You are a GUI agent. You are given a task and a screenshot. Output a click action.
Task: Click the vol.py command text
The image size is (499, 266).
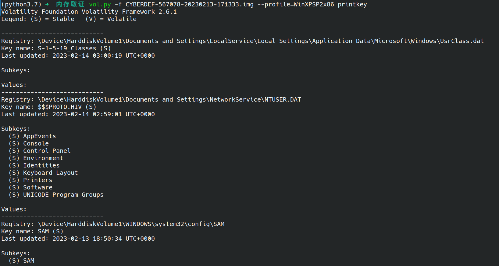pyautogui.click(x=100, y=5)
